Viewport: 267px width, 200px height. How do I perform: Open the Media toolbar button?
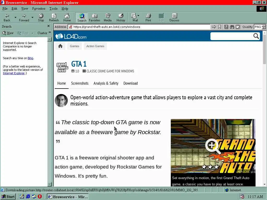[108, 18]
